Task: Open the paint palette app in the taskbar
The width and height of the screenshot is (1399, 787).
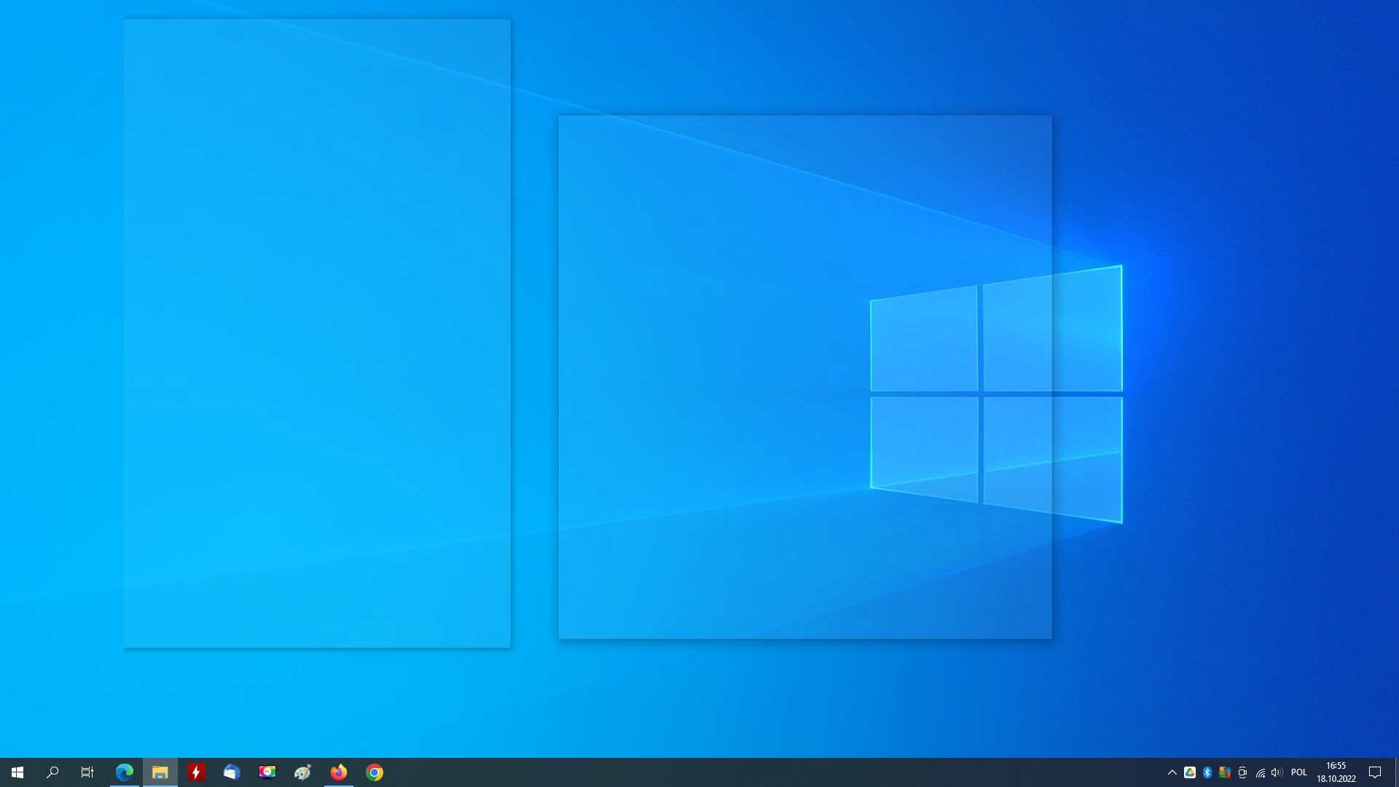Action: click(x=303, y=772)
